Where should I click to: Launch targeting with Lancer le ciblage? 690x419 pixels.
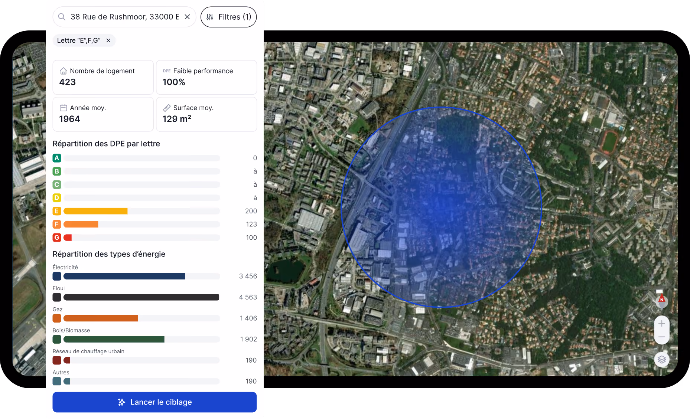pyautogui.click(x=154, y=402)
